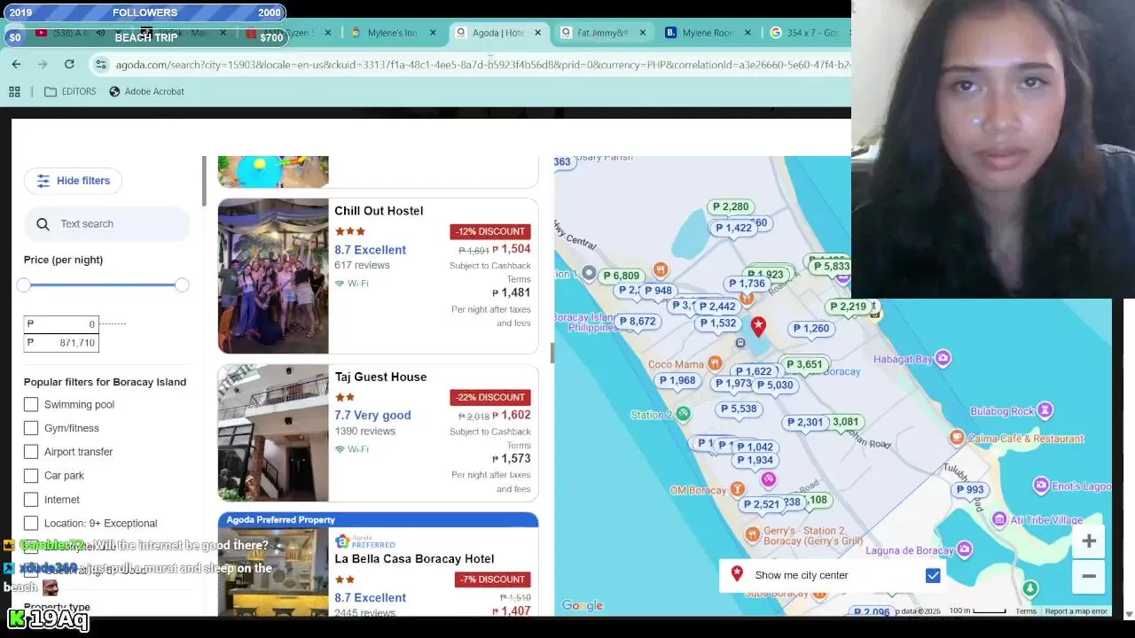The height and width of the screenshot is (638, 1135).
Task: Click the map Terms link
Action: point(1026,611)
